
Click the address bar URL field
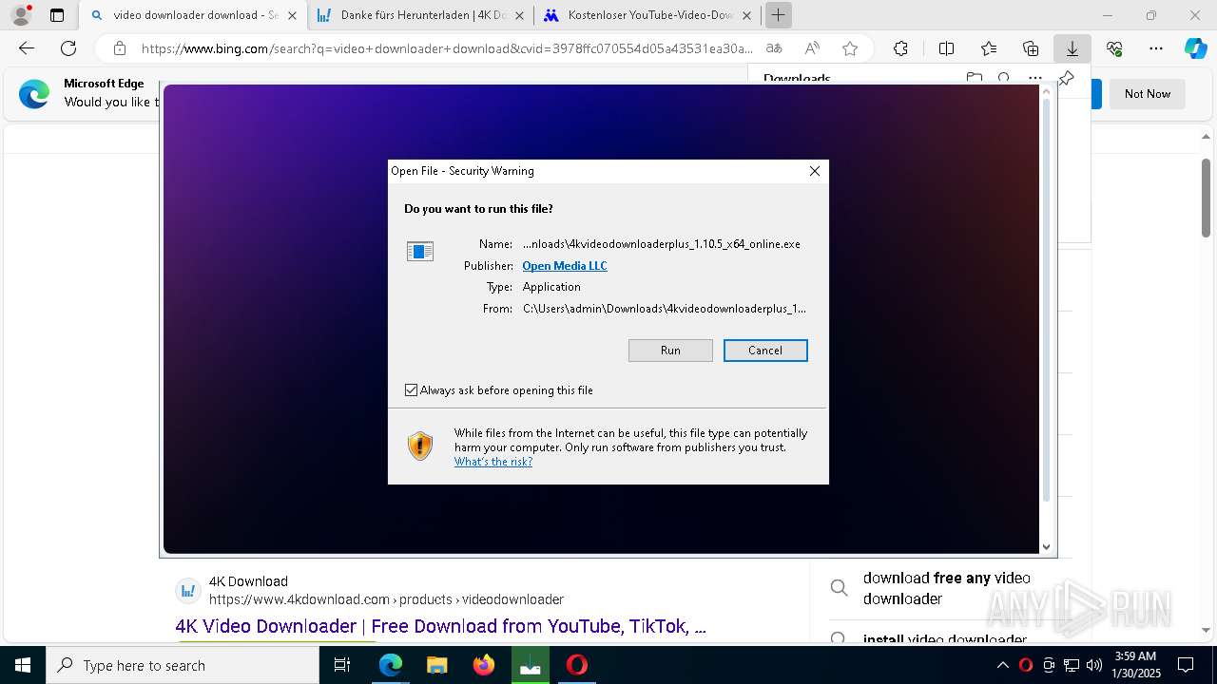click(447, 48)
